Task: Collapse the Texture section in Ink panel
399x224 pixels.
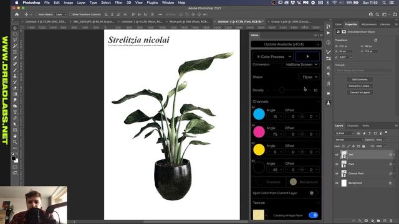Action: point(319,203)
